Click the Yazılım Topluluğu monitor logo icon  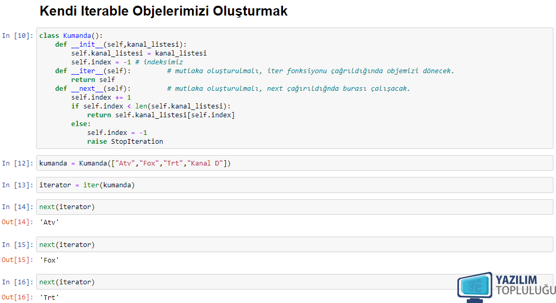pos(475,287)
